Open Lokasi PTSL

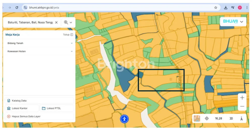[x=57, y=108]
